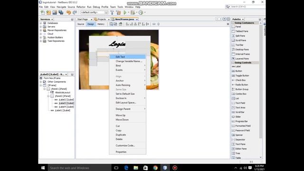
Task: Click the Build Project hammer icon
Action: [112, 13]
